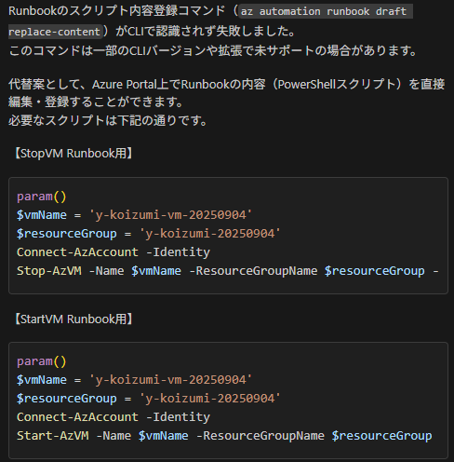
Task: Click the 'Stop-AzVM -Name' command line
Action: point(228,271)
